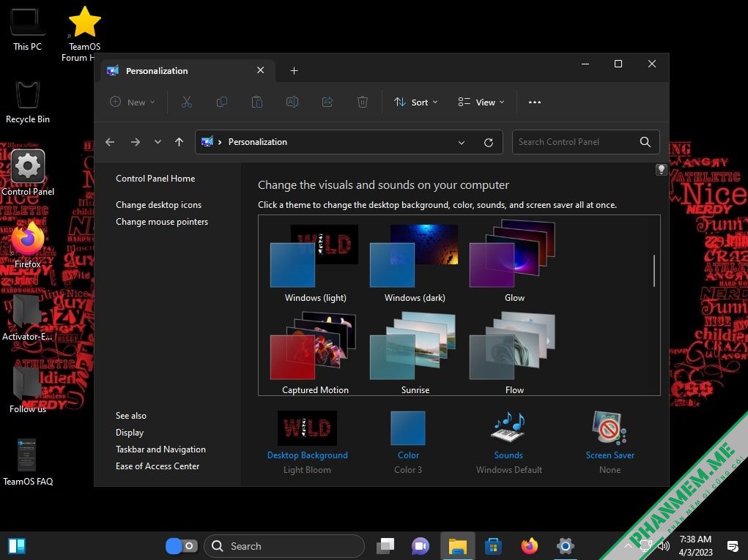Select the Captured Motion theme

[x=315, y=353]
